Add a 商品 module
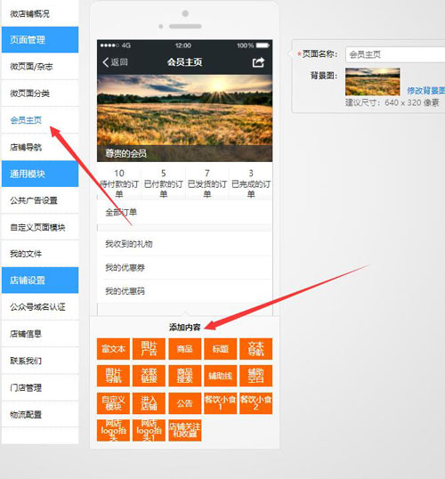This screenshot has height=479, width=445. pos(185,349)
